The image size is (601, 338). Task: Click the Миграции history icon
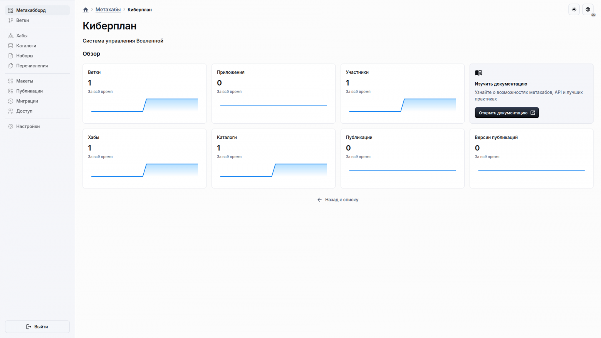[x=11, y=101]
